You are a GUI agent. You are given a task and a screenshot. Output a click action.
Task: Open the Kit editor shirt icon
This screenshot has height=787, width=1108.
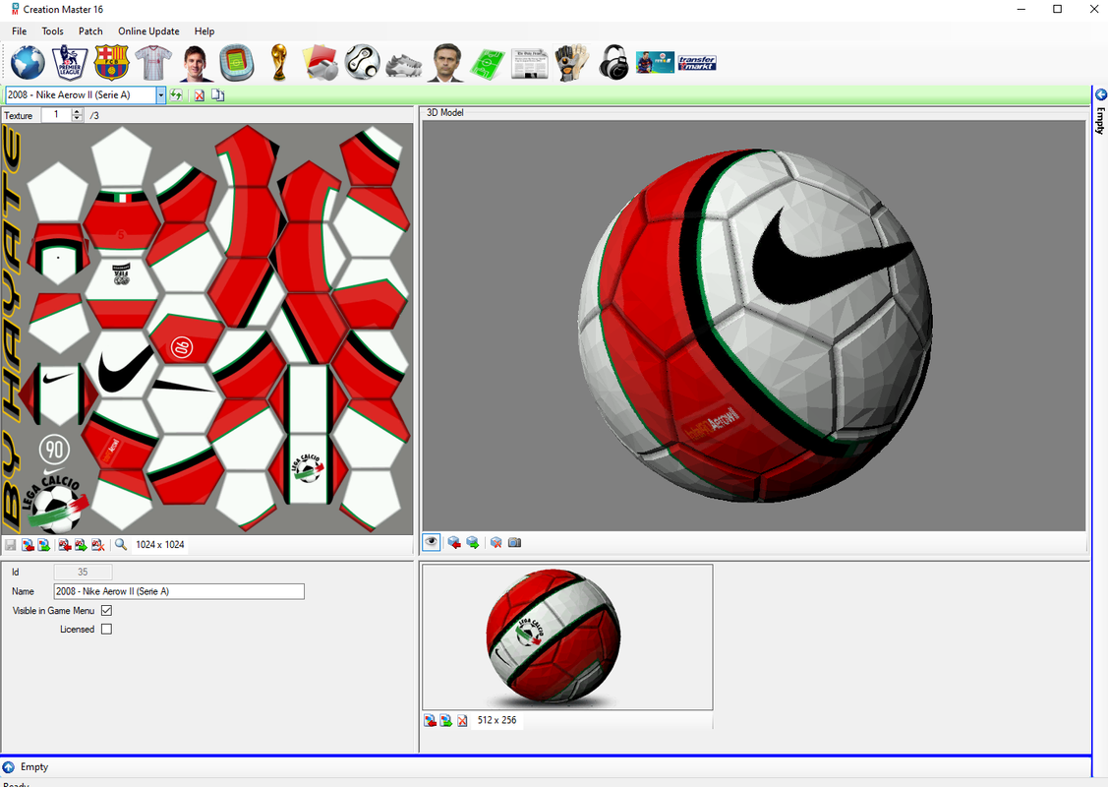(153, 62)
